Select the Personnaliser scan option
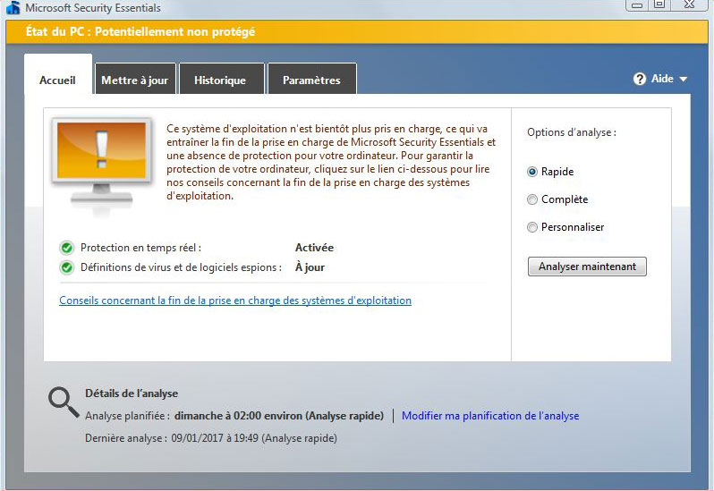This screenshot has height=491, width=714. pyautogui.click(x=531, y=227)
